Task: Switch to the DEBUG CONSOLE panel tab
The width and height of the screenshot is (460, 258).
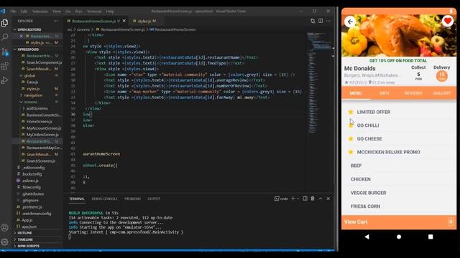Action: (104, 199)
